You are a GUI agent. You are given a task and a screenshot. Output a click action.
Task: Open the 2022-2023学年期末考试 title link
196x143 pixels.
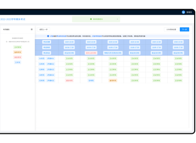click(13, 19)
